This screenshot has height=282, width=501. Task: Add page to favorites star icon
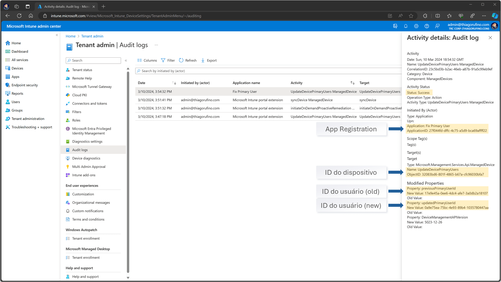pos(411,16)
